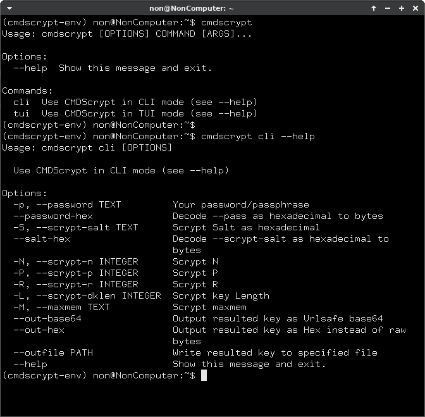The width and height of the screenshot is (425, 417).
Task: Click 'Decode --pass as hexadecimal to bytes' text
Action: 278,216
